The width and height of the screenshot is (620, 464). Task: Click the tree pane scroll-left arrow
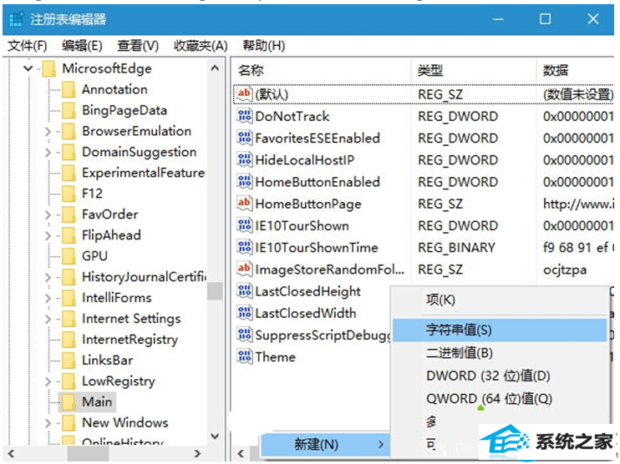tap(11, 454)
